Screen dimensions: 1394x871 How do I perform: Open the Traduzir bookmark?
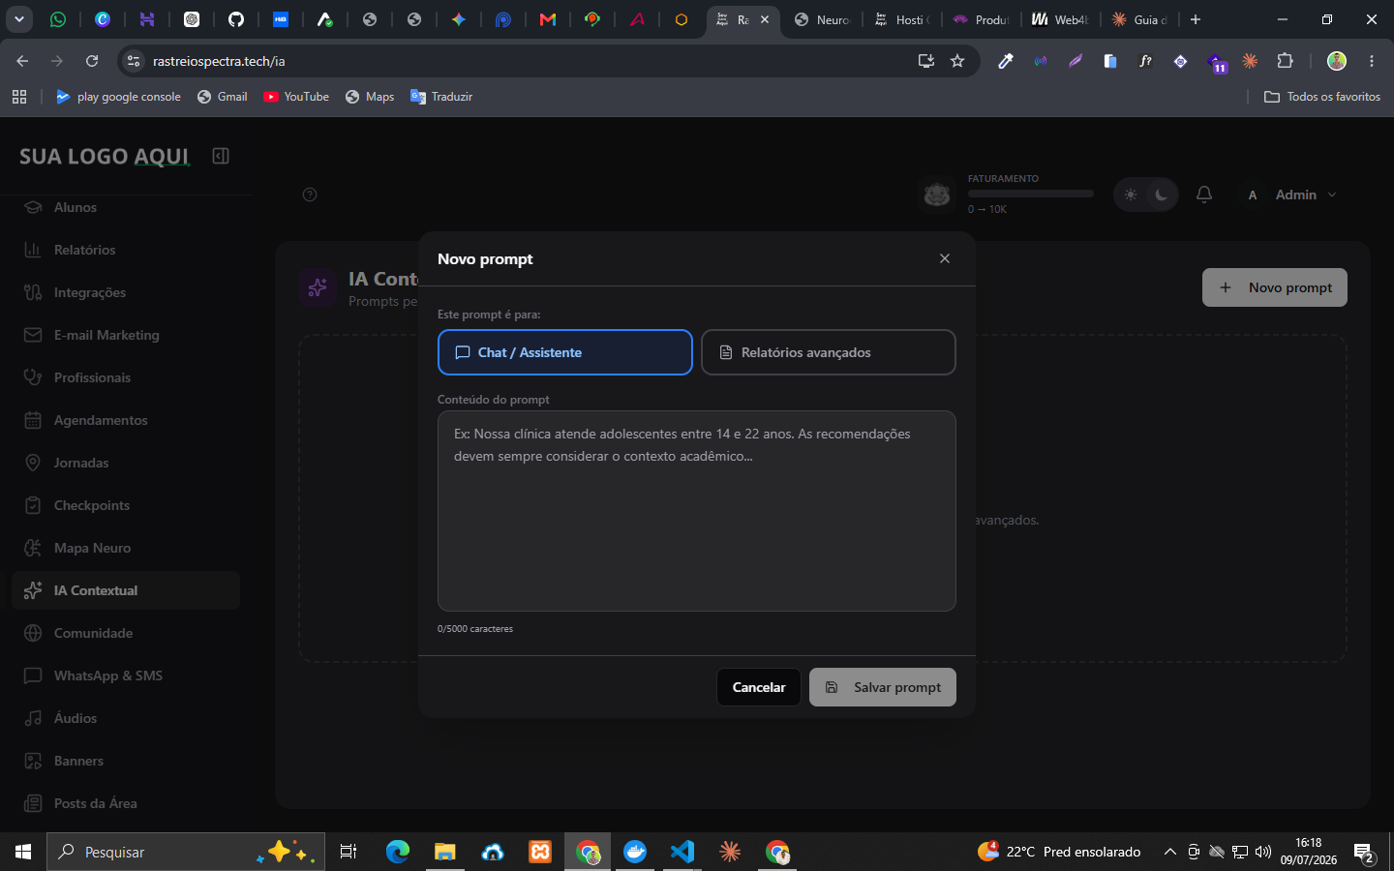pos(441,97)
